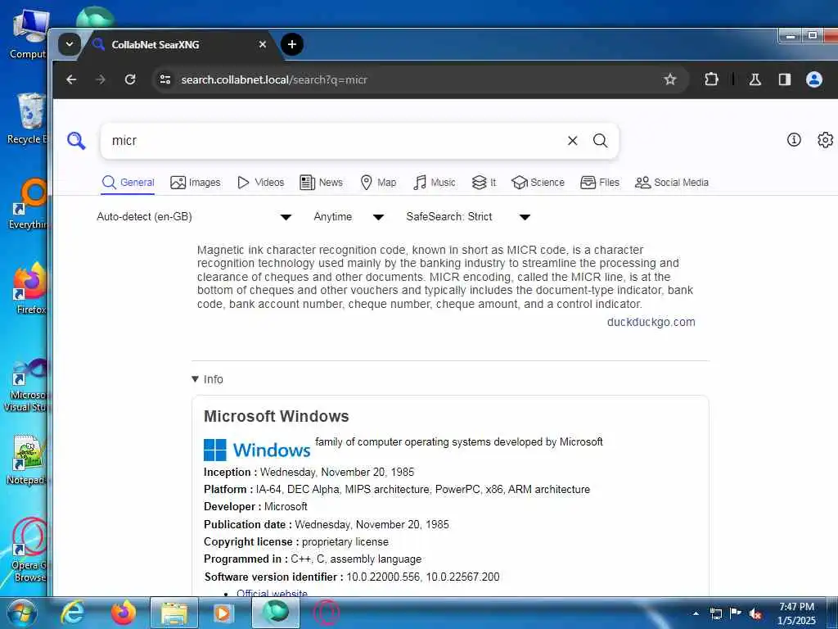Toggle the browser side panel icon

[x=784, y=79]
